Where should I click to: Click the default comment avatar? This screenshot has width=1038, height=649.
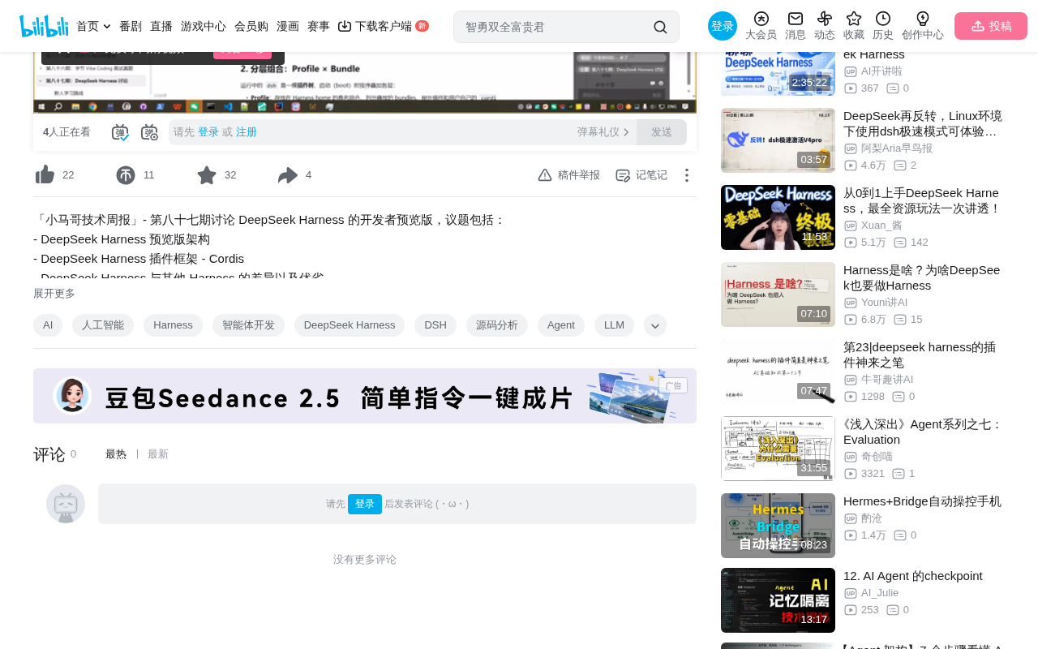pyautogui.click(x=66, y=504)
